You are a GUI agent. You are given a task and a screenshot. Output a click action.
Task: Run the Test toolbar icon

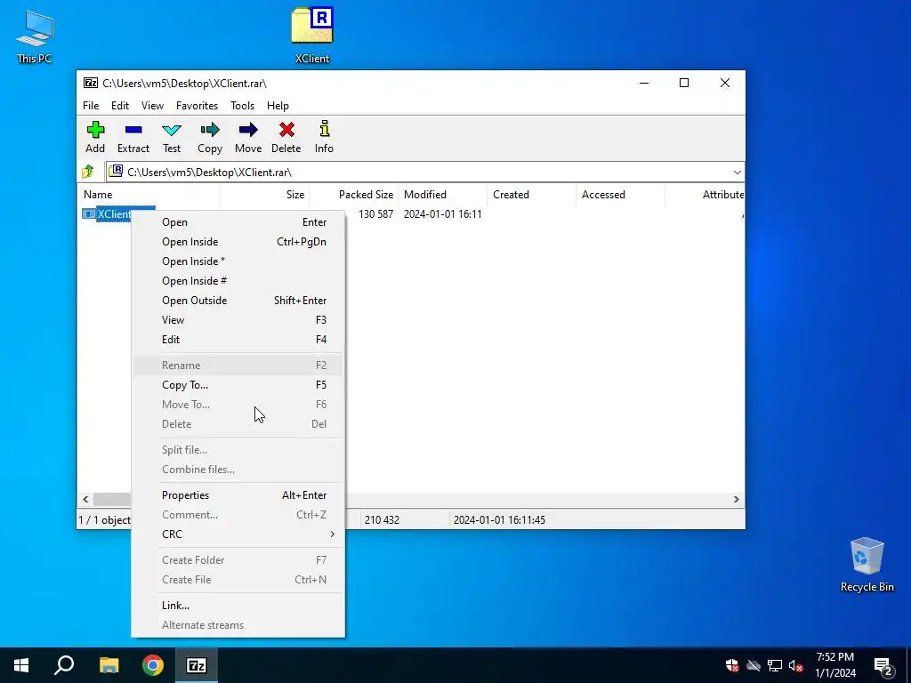172,137
